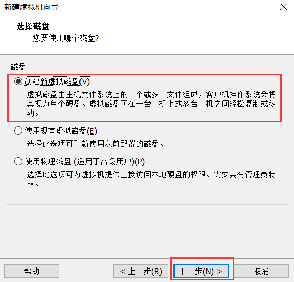
Task: Go back with the < 上一步(B) button
Action: tap(141, 271)
